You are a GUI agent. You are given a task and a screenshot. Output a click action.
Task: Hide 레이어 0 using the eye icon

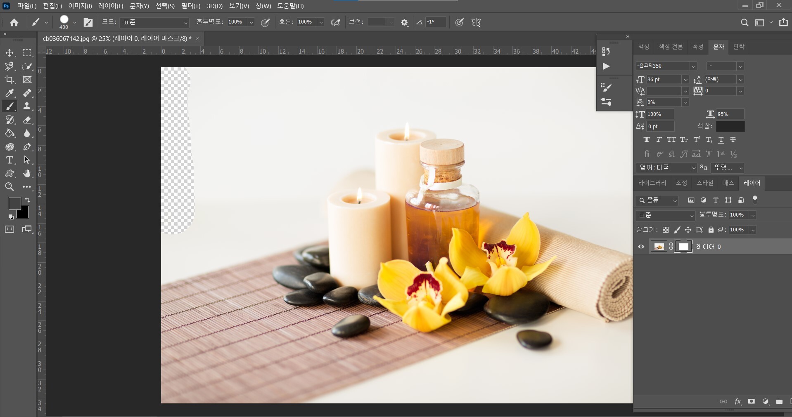point(641,247)
